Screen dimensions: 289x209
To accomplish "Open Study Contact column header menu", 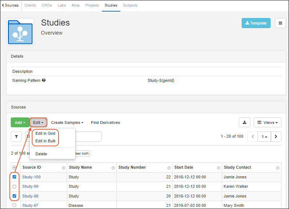I will point(277,168).
